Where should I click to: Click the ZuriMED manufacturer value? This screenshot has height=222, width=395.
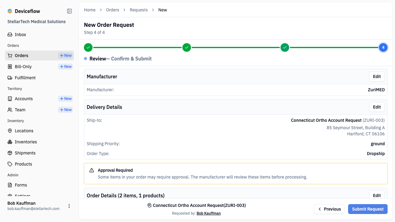pyautogui.click(x=376, y=90)
